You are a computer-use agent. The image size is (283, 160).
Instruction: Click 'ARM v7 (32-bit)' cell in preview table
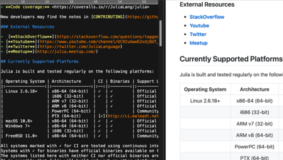[x=254, y=124]
